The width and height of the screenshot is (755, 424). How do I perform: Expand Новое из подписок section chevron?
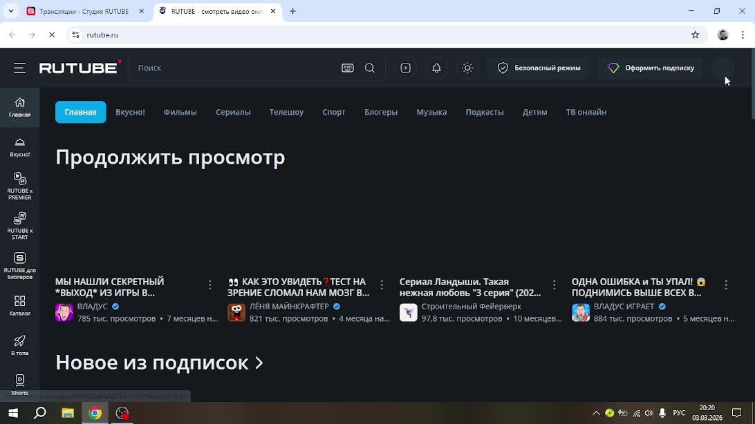point(259,363)
